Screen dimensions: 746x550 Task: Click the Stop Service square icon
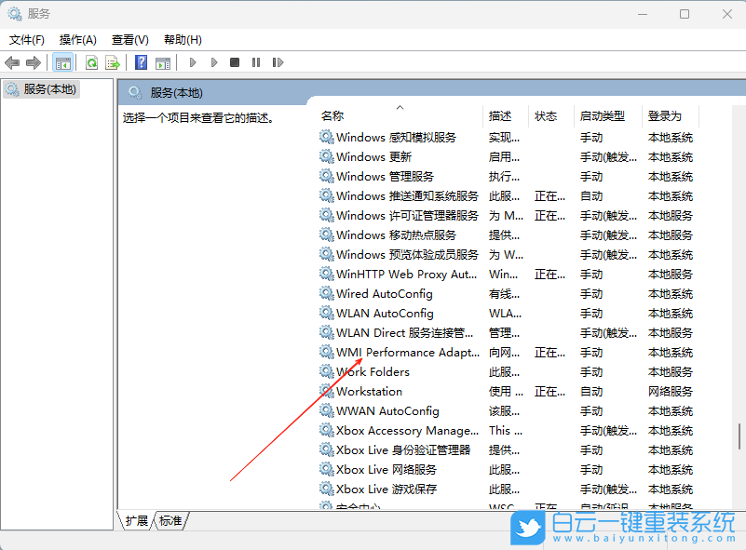[x=236, y=62]
